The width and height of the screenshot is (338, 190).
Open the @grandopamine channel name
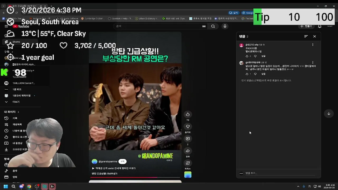coord(108,161)
